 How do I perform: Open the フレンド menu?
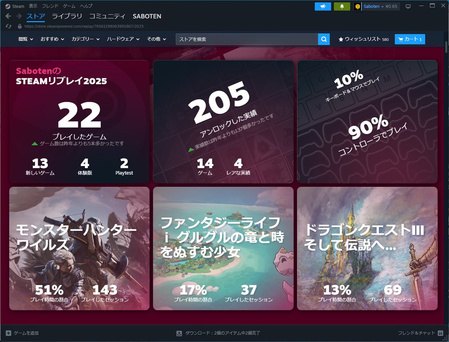[x=50, y=6]
